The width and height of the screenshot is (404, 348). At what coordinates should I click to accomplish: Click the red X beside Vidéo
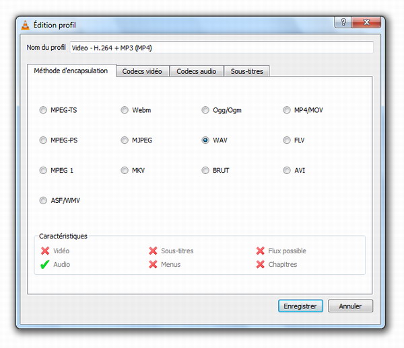point(44,251)
